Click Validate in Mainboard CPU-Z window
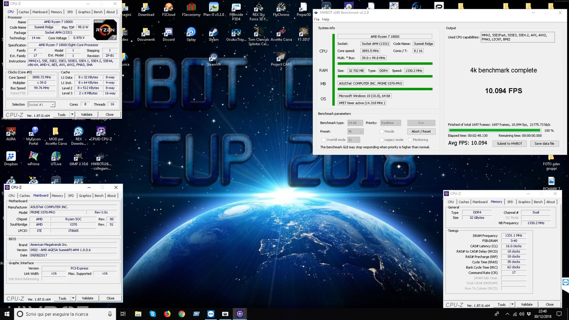569x320 pixels. [x=87, y=298]
